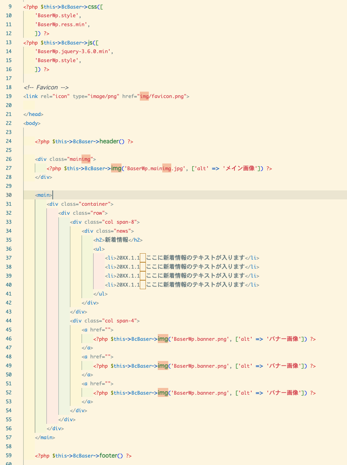
Task: Click the 新着情報 h2 heading text
Action: pyautogui.click(x=116, y=240)
